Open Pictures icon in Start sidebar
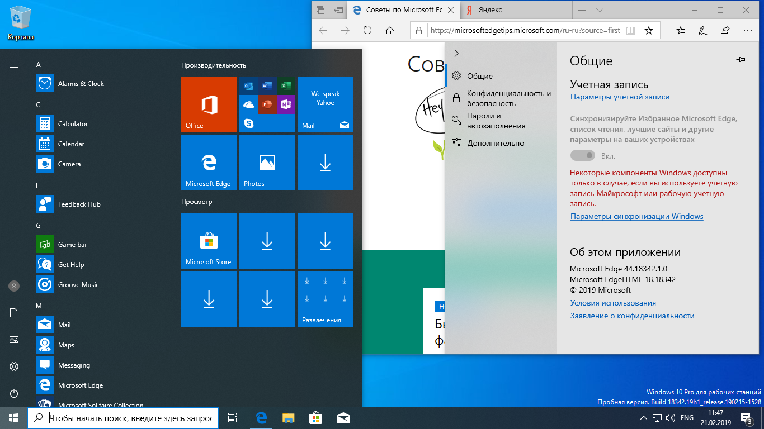 (14, 340)
